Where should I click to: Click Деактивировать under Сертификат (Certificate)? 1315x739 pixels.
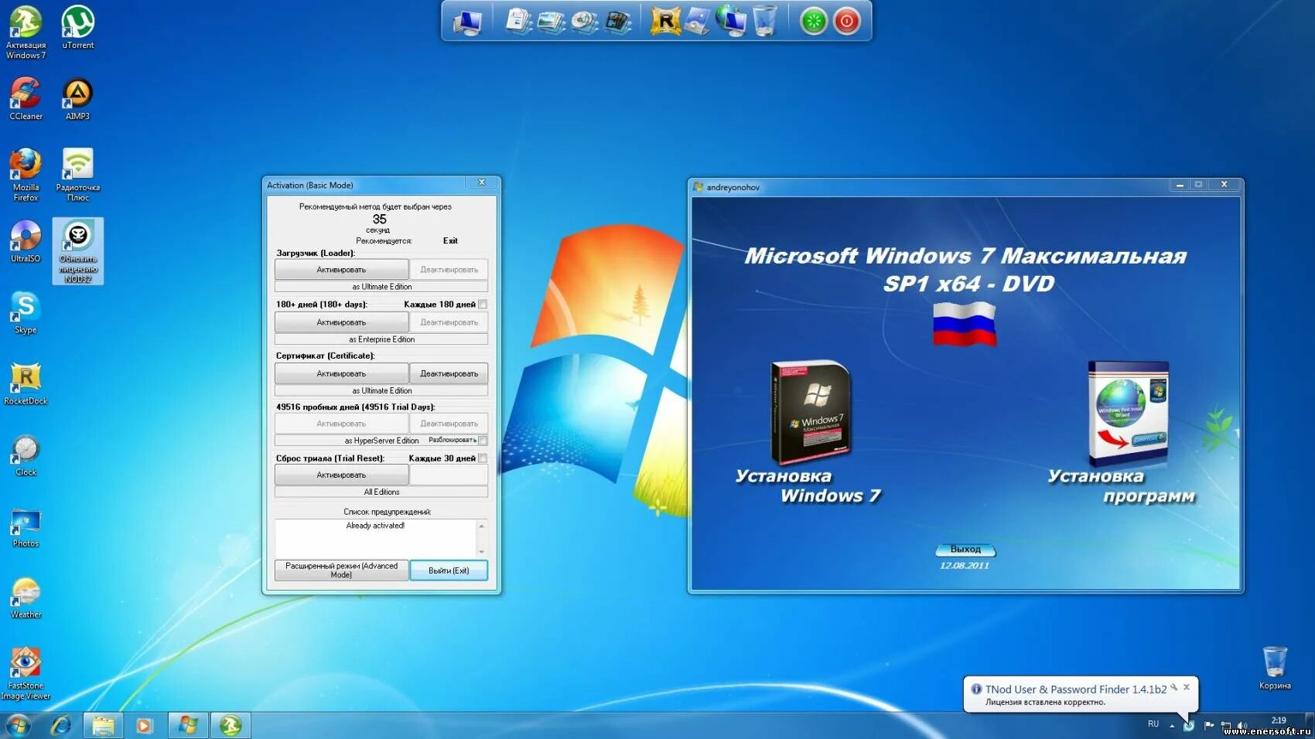(449, 373)
